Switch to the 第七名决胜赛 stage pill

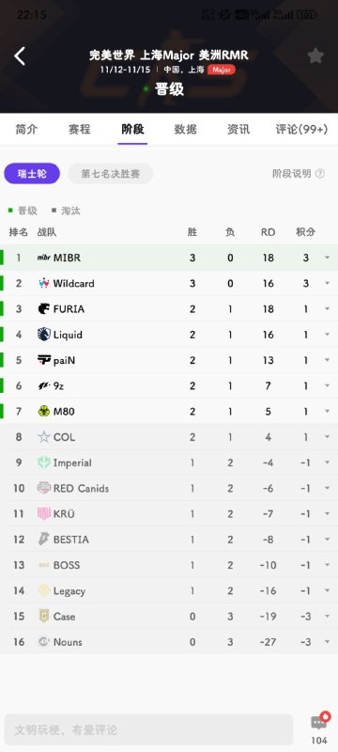point(111,174)
